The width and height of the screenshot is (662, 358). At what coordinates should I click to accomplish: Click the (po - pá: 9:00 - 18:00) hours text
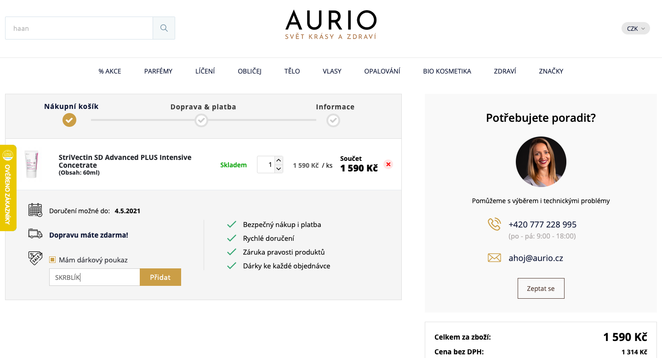[x=542, y=236]
